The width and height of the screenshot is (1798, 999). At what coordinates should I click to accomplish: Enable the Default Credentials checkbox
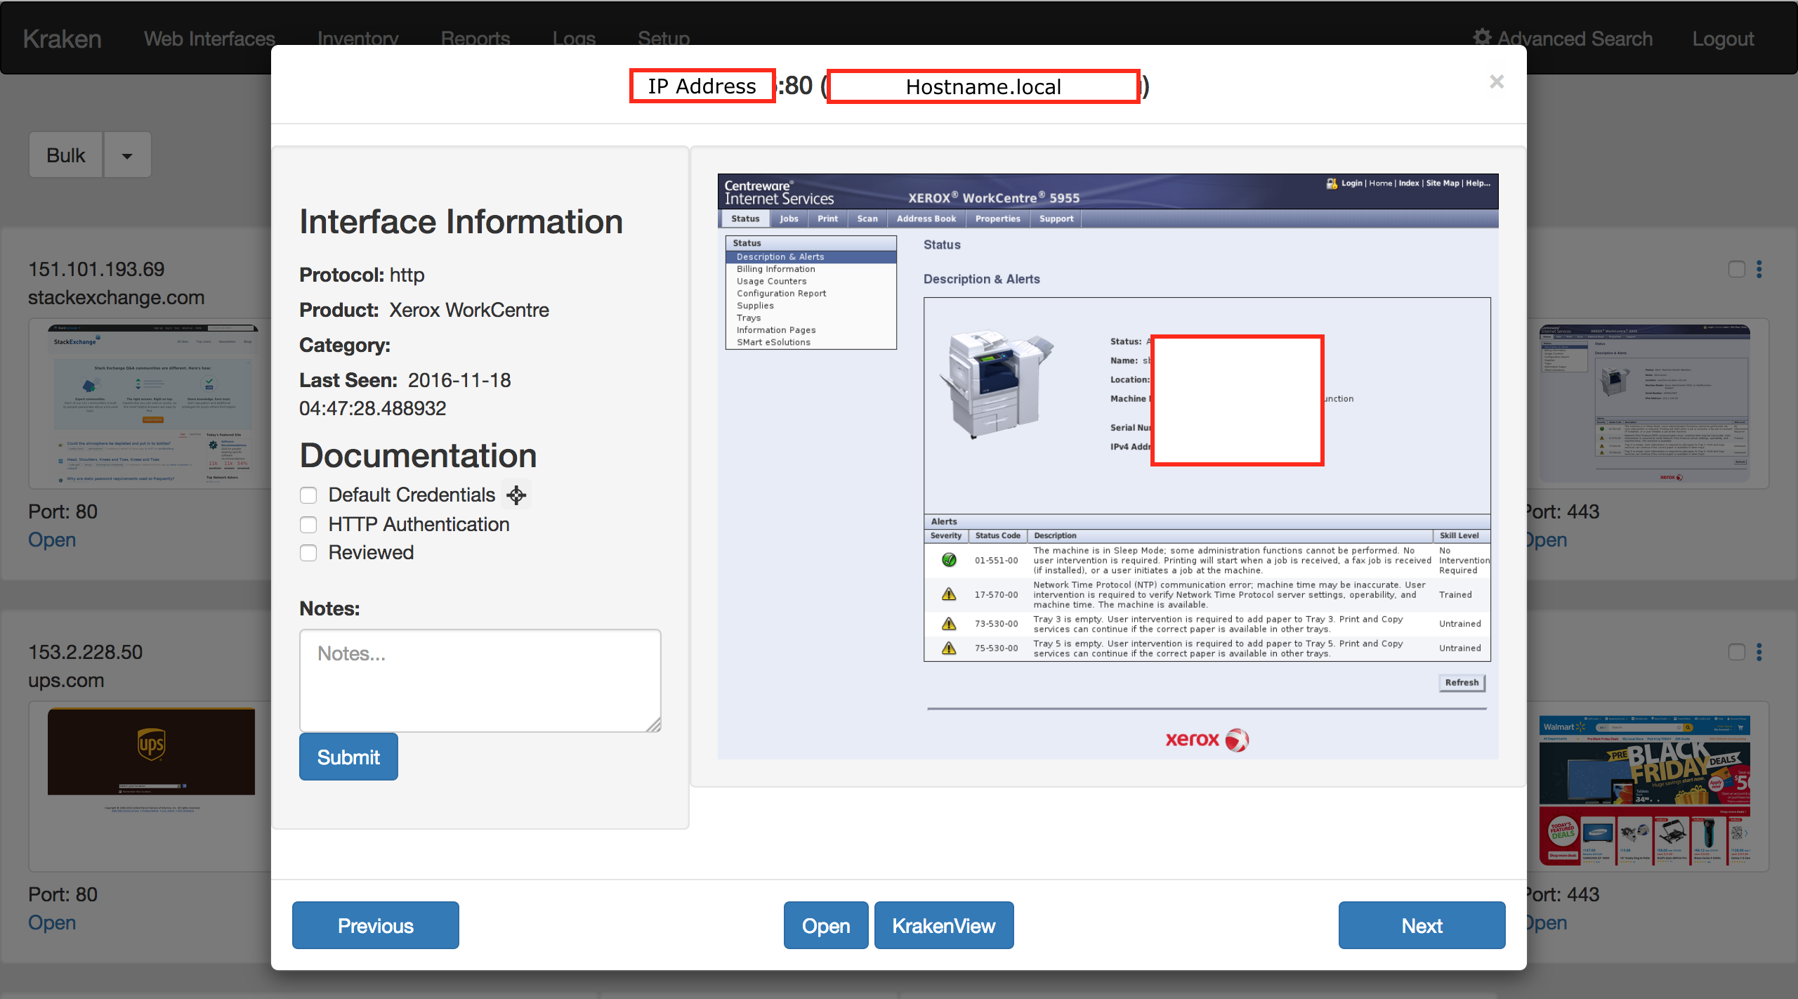tap(308, 495)
